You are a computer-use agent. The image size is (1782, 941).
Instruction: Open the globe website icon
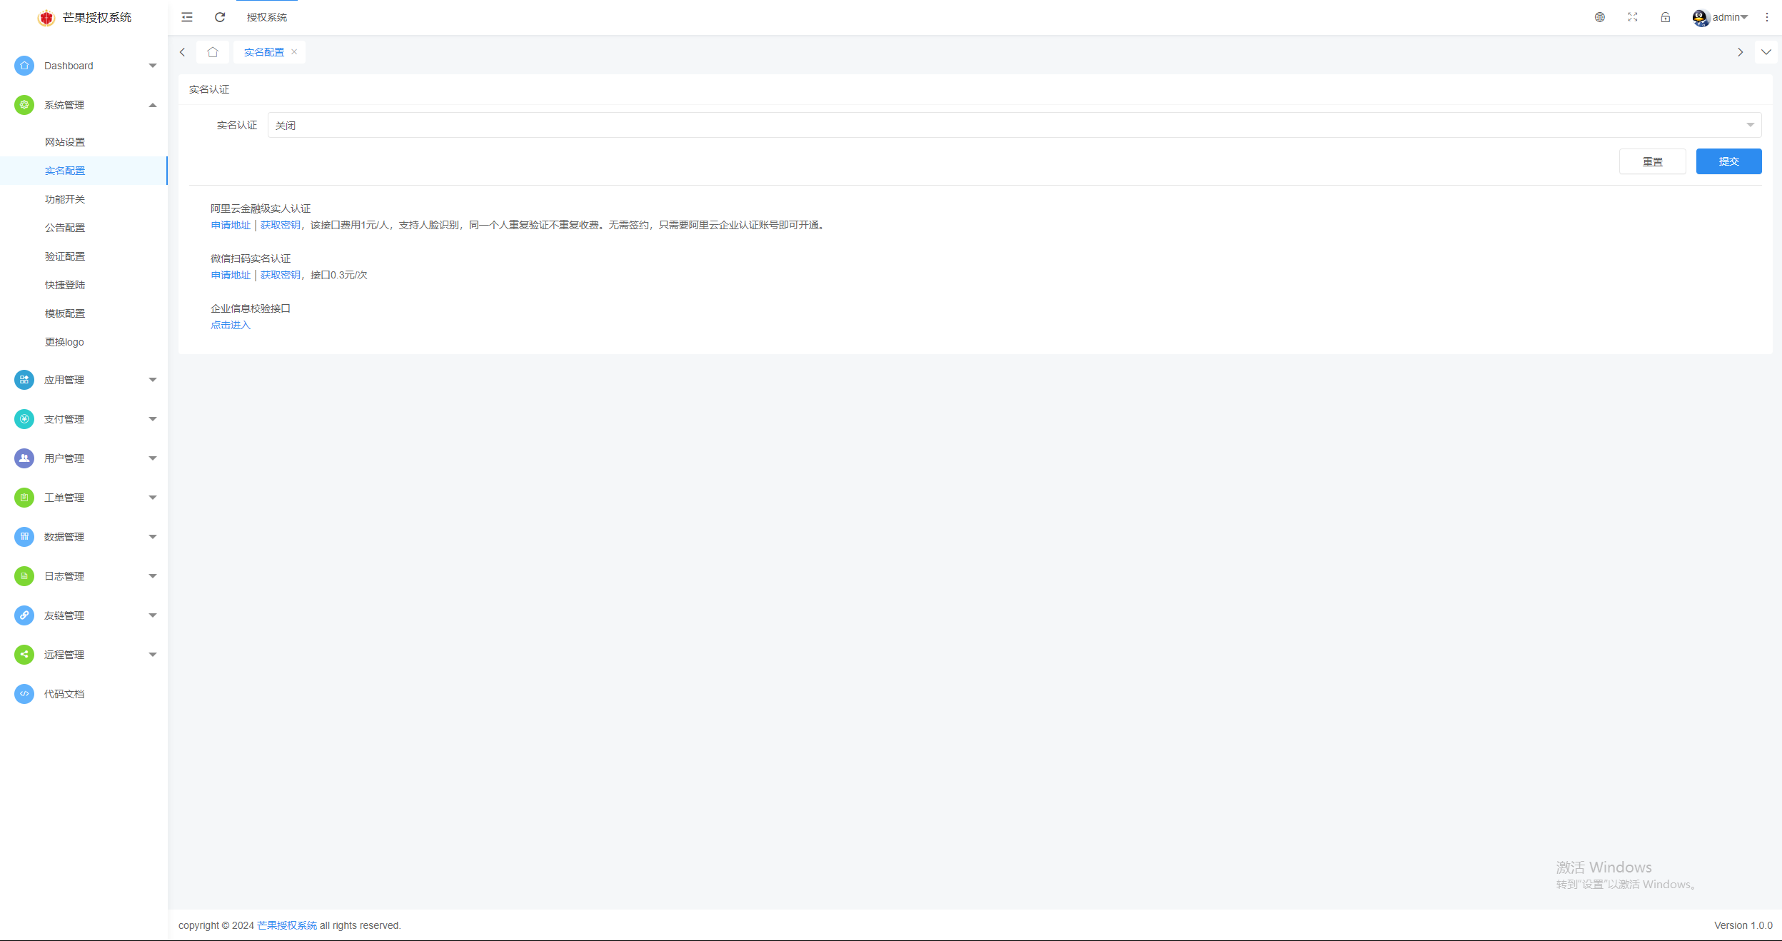(x=1600, y=17)
